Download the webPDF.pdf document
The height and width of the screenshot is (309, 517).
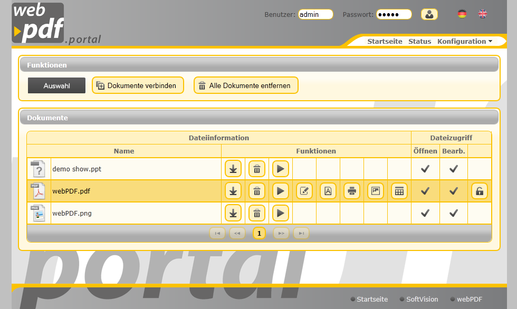click(233, 191)
